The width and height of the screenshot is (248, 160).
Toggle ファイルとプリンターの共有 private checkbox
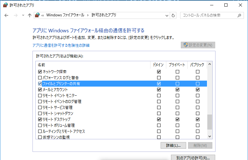point(177,84)
